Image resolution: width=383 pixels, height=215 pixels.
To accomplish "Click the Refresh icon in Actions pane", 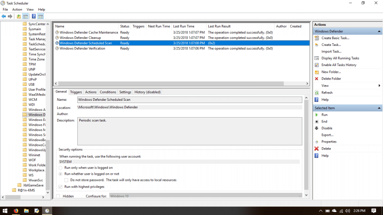I will [317, 93].
